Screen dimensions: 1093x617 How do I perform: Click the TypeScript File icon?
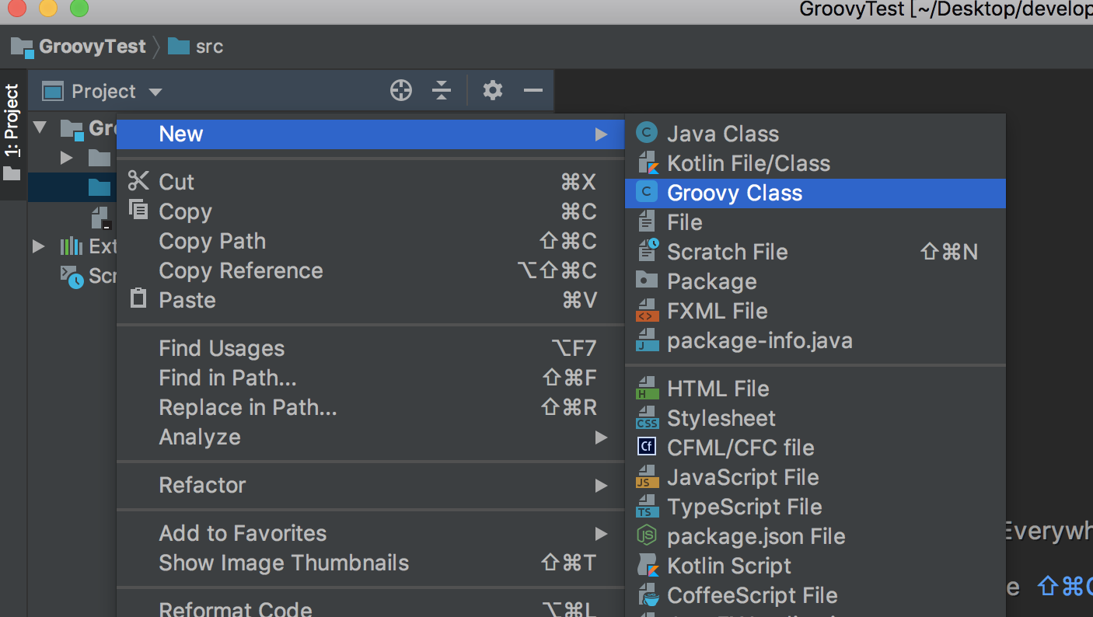[647, 507]
